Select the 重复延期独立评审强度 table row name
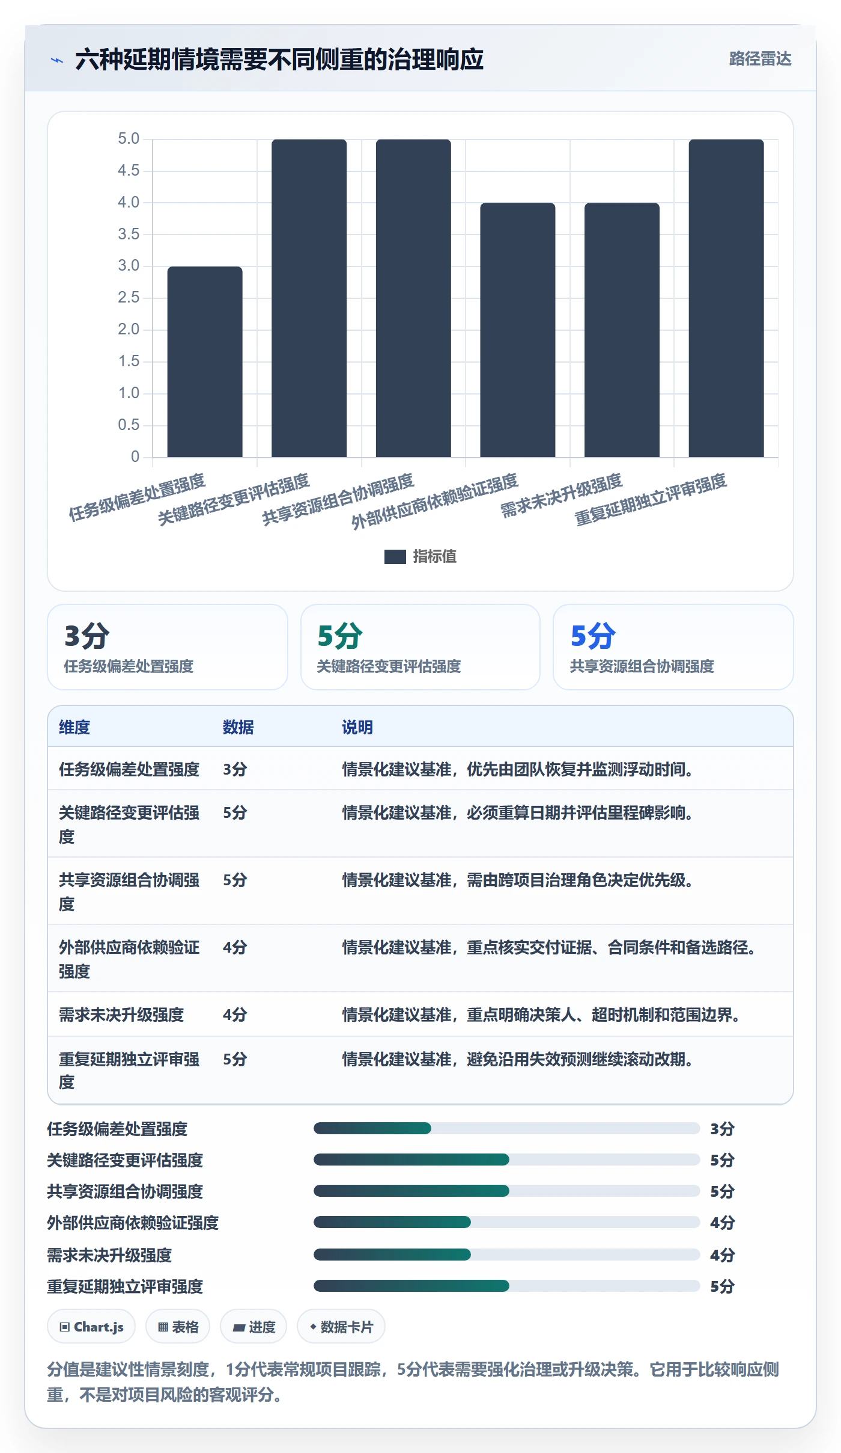 129,1071
